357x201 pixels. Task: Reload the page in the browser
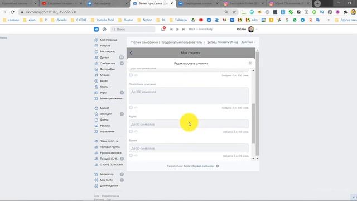[12, 12]
